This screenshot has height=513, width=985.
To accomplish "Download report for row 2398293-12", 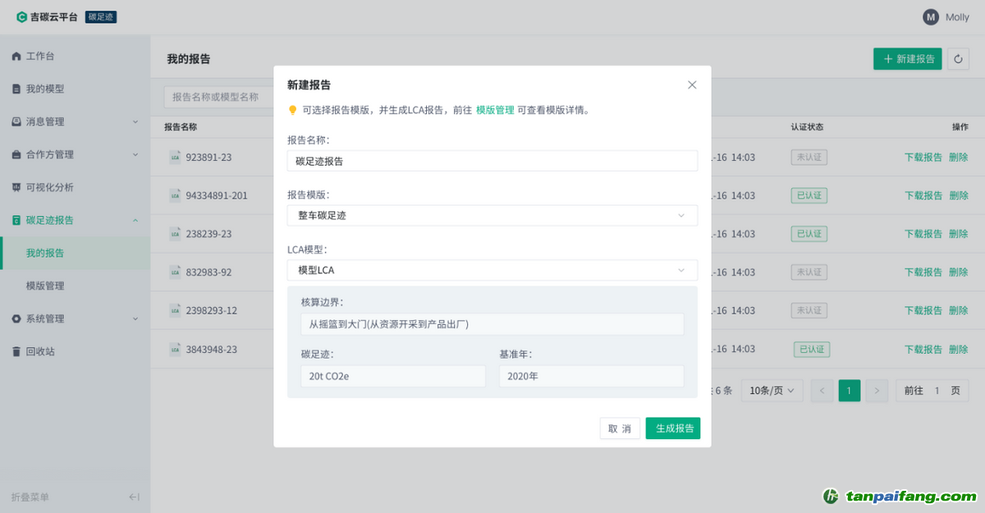I will point(923,310).
